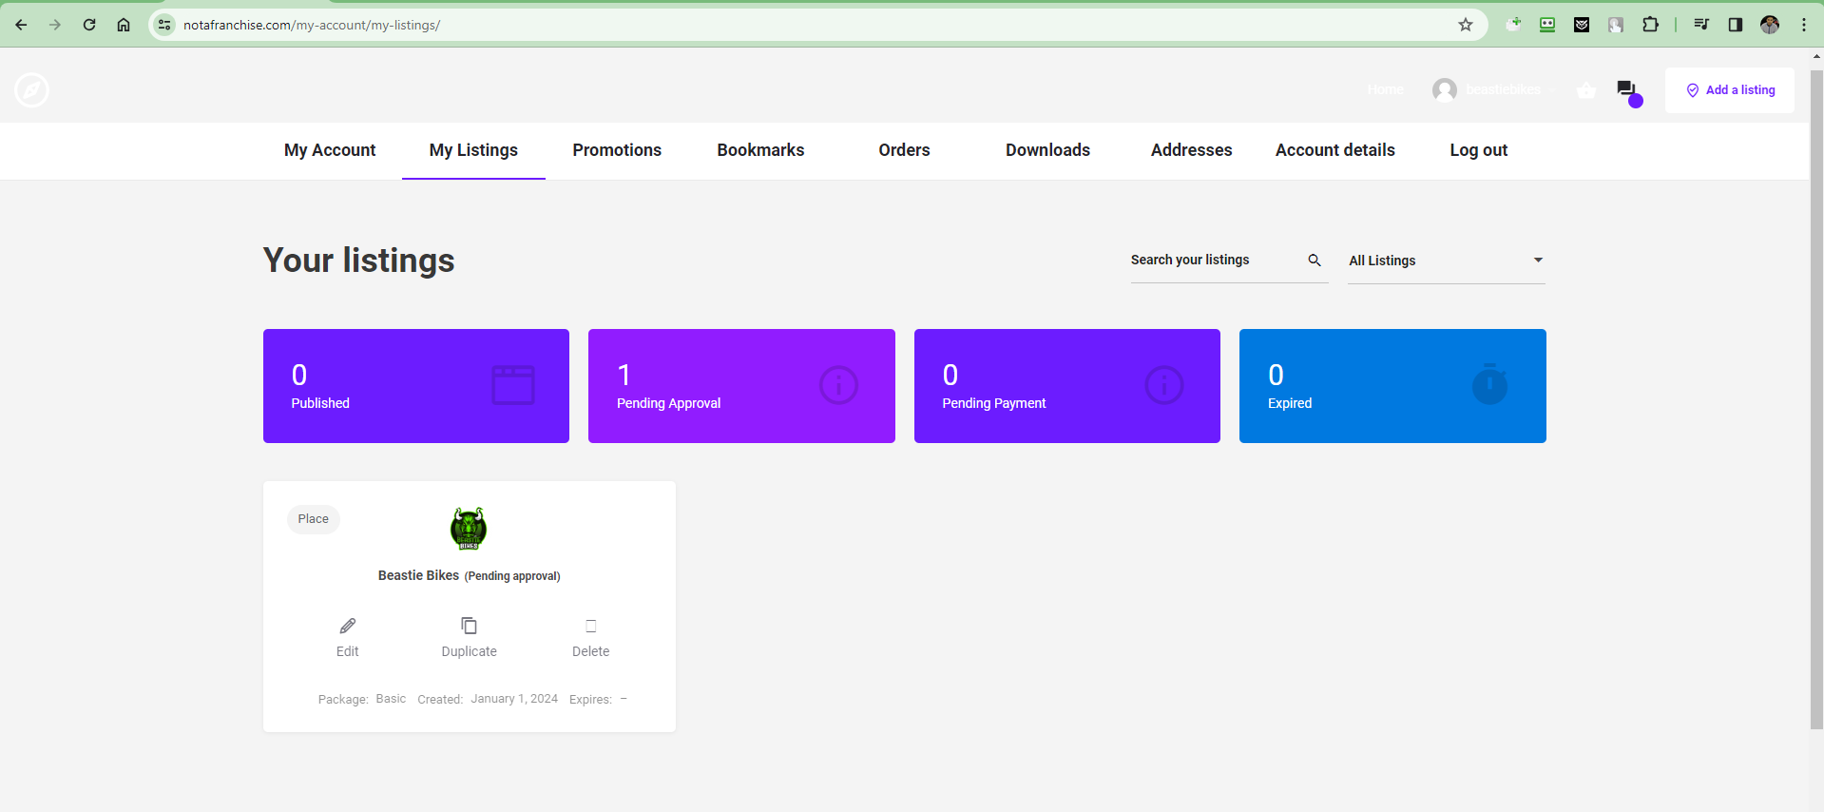Go back with browser back arrow

pyautogui.click(x=21, y=25)
